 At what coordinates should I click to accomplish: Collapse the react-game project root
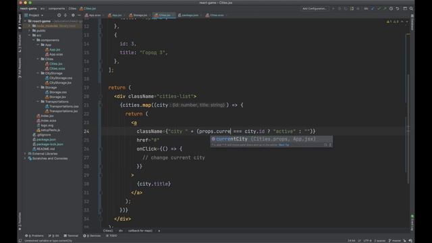click(26, 21)
